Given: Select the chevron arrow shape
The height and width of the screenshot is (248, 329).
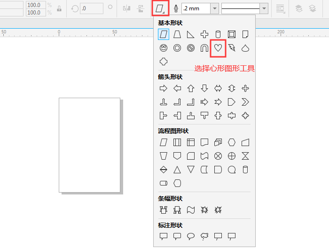Looking at the screenshot, I should pyautogui.click(x=245, y=102).
